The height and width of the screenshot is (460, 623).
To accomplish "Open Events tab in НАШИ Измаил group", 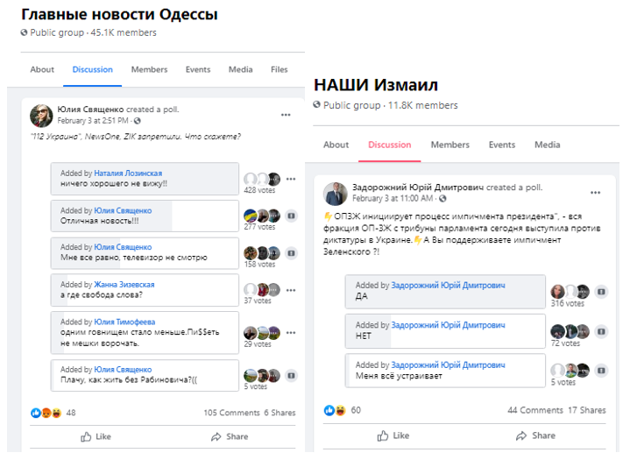I will (501, 145).
